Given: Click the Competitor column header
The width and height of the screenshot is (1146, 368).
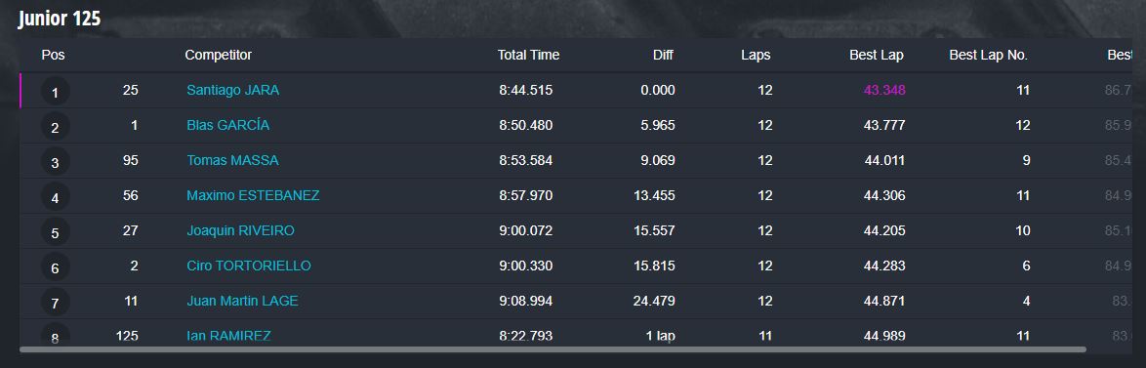Looking at the screenshot, I should [x=219, y=55].
